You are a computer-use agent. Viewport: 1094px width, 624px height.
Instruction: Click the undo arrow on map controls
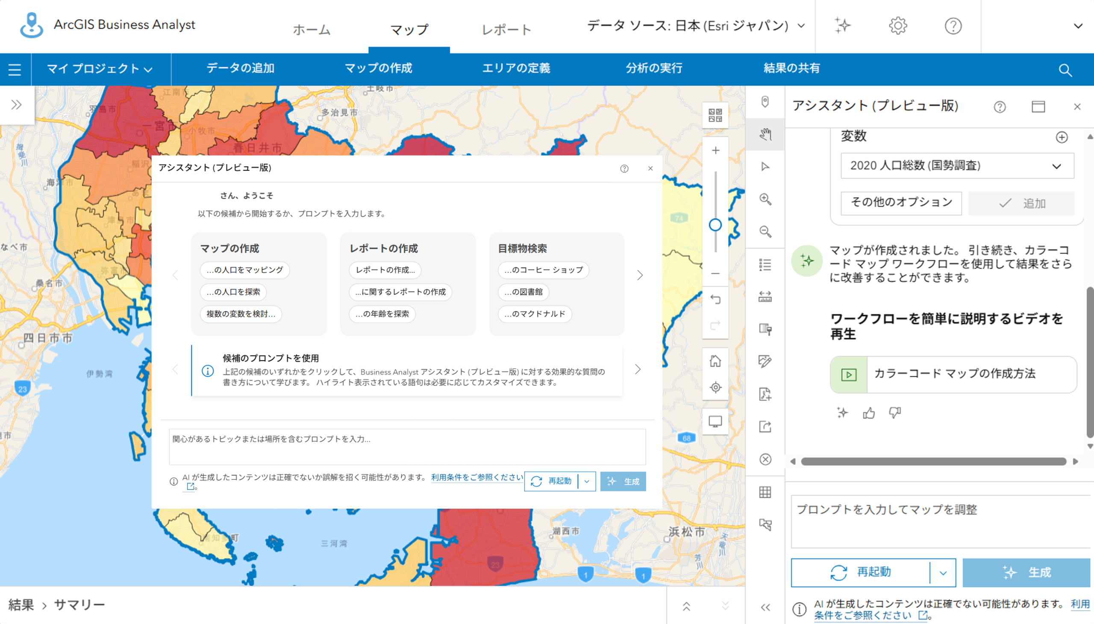(715, 299)
